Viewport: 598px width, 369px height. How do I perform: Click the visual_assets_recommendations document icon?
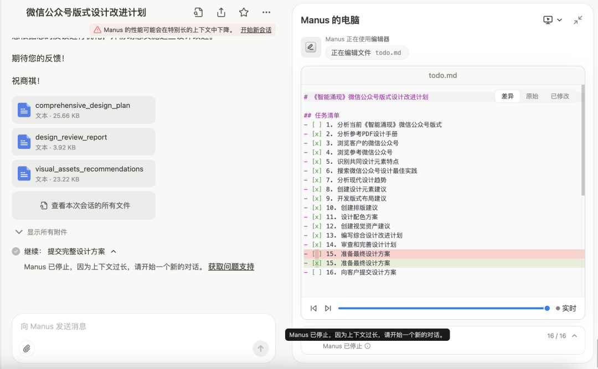tap(24, 174)
